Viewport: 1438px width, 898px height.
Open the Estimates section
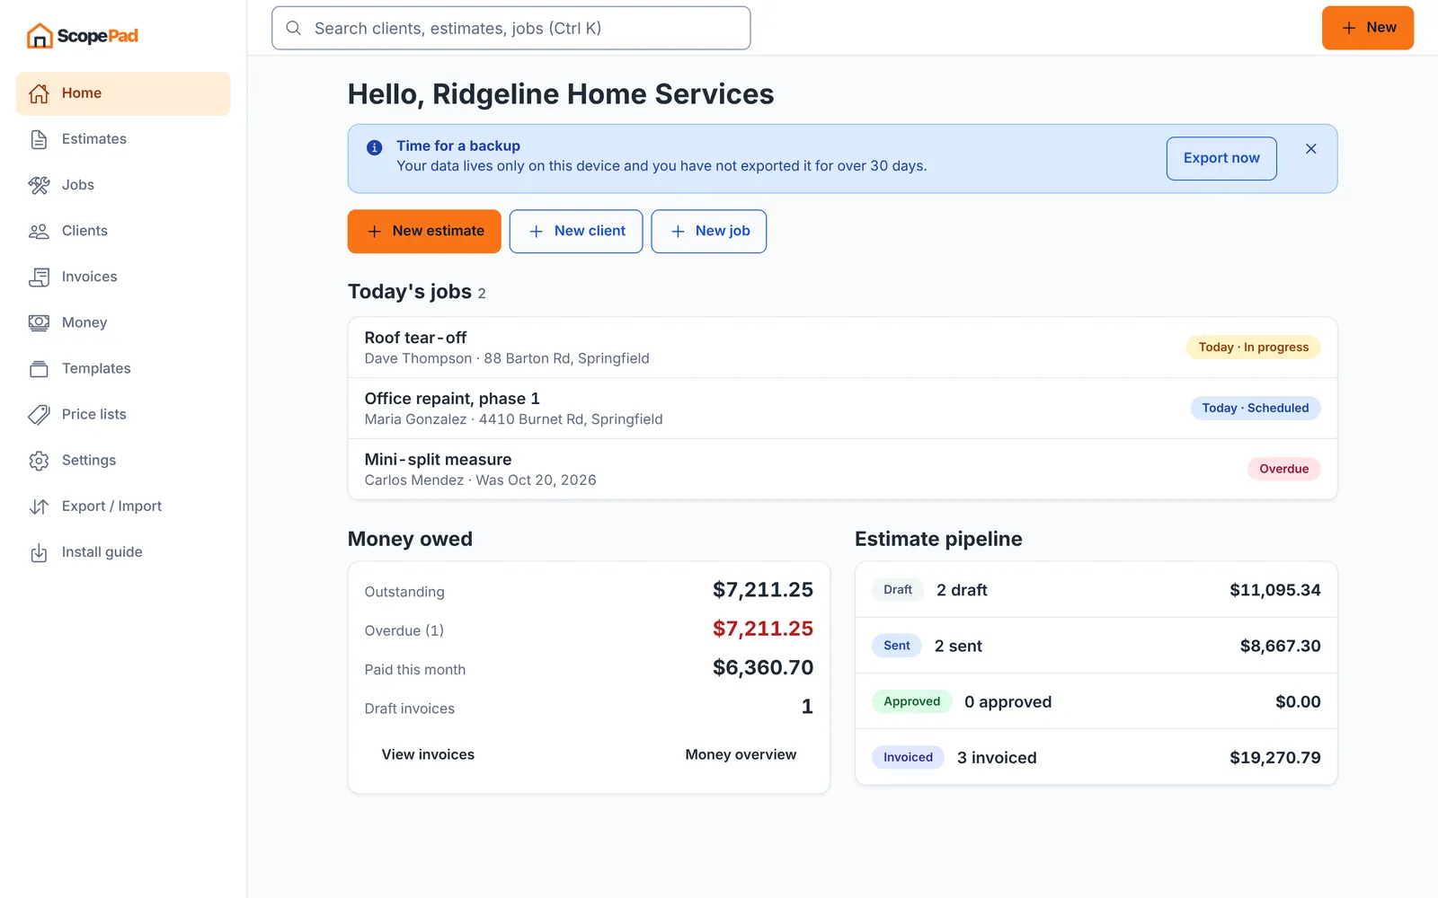coord(123,139)
